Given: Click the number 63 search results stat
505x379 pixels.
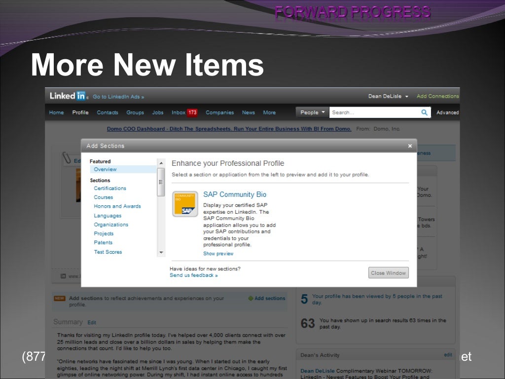Looking at the screenshot, I should coord(308,323).
